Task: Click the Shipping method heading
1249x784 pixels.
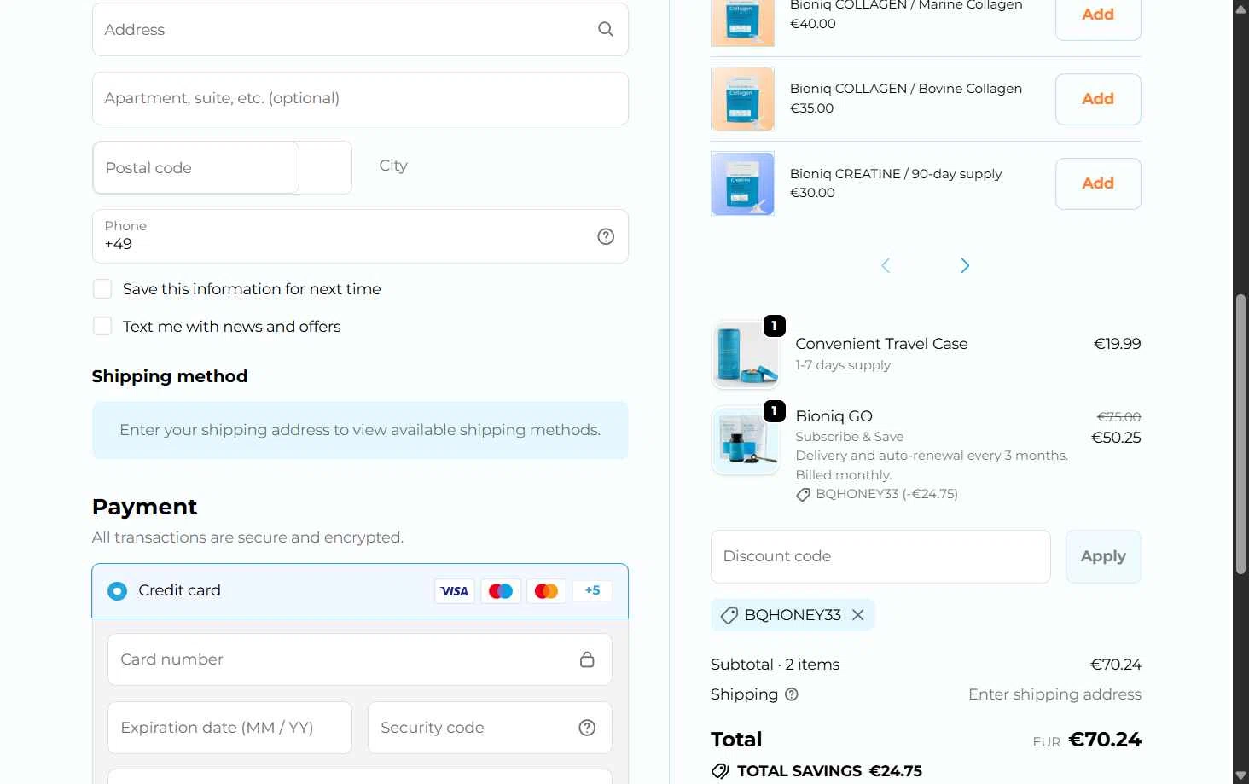Action: [170, 376]
